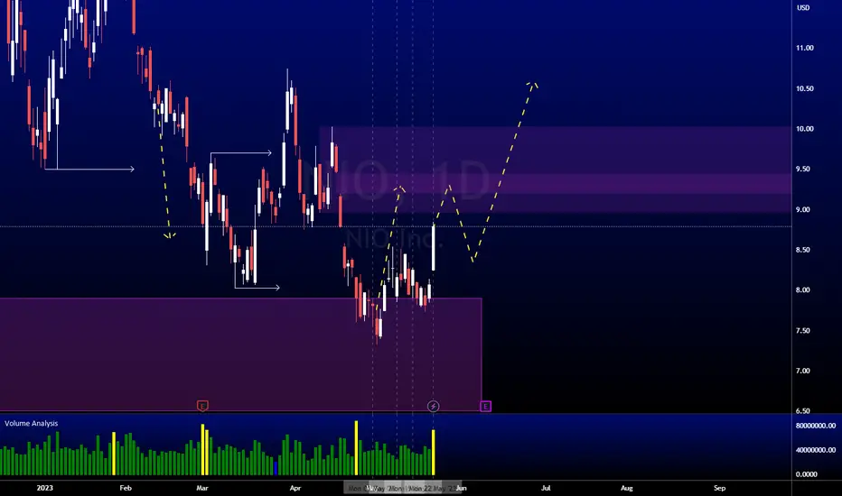This screenshot has height=496, width=842.
Task: Click the Jun label on the time axis
Action: [462, 488]
